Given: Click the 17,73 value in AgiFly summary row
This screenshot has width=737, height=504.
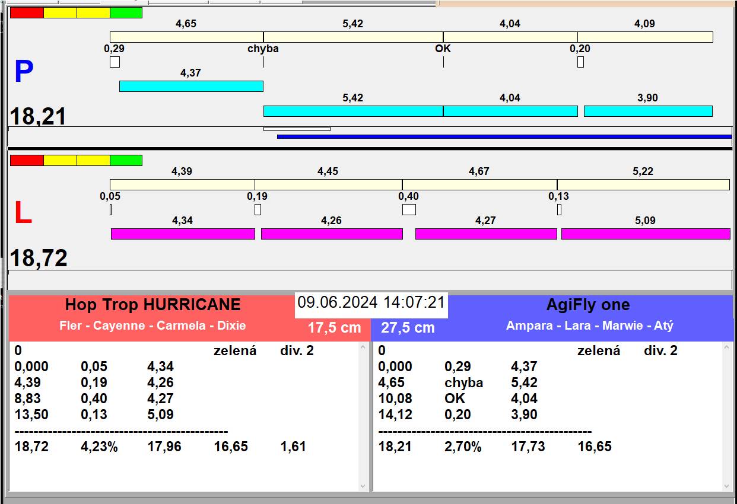Looking at the screenshot, I should click(528, 446).
